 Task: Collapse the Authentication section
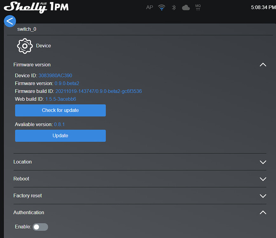click(x=263, y=213)
